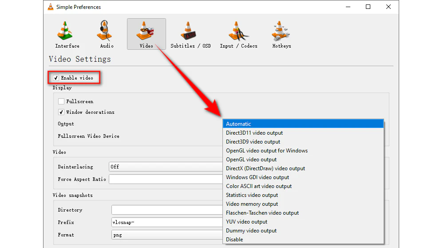Click the snapshot Directory field
Viewport: 444px width, 248px height.
(167, 210)
